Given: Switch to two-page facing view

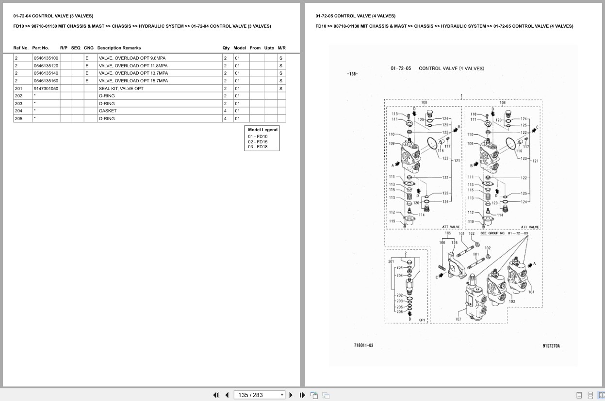Looking at the screenshot, I should coord(601,395).
